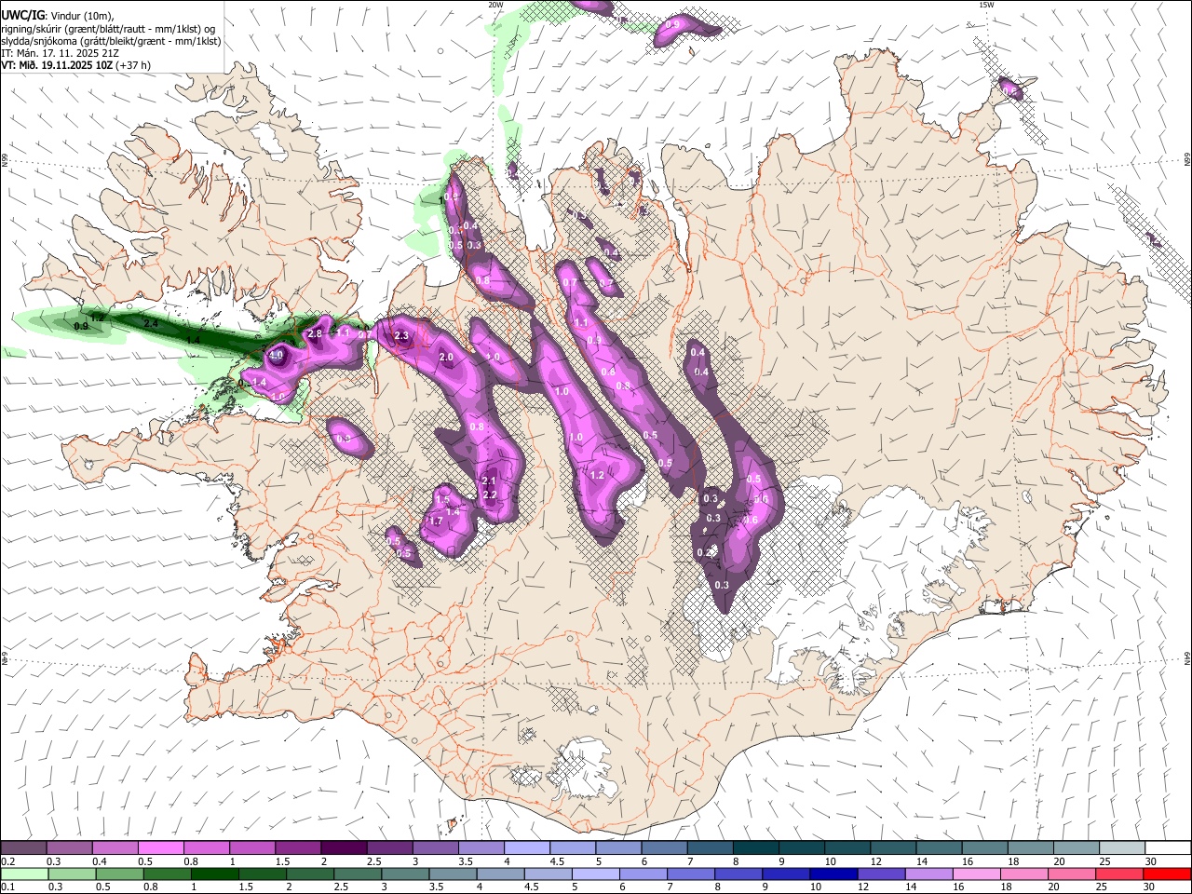Screen dimensions: 1192x894
Task: Click the '2.8' precipitation value on the map
Action: (315, 333)
